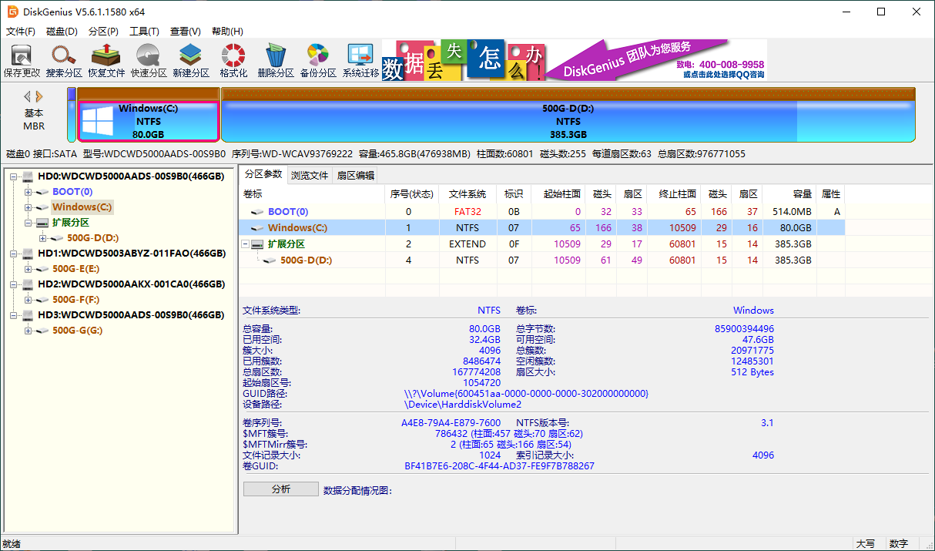Collapse 扩展分区 row in partition table
This screenshot has height=551, width=935.
[x=246, y=244]
